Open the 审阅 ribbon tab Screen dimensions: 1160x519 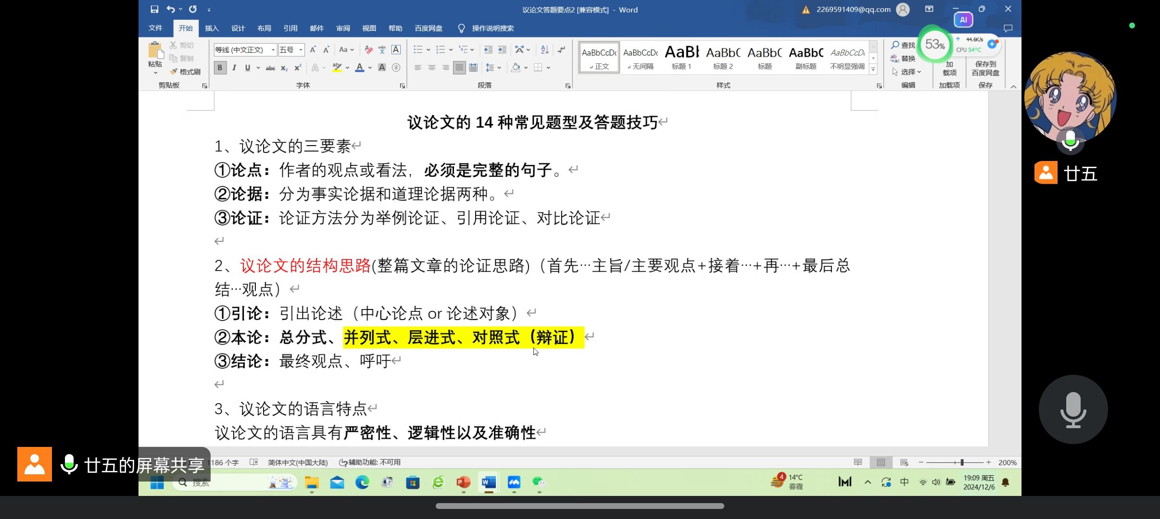[343, 28]
